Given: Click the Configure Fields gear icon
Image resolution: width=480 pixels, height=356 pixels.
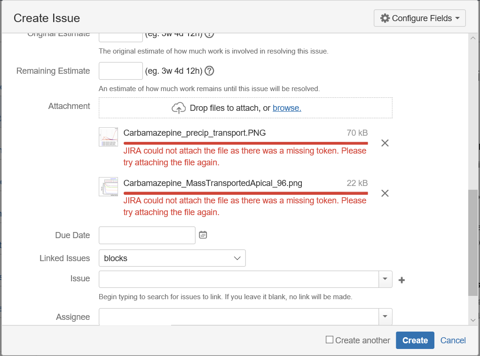Looking at the screenshot, I should tap(385, 18).
